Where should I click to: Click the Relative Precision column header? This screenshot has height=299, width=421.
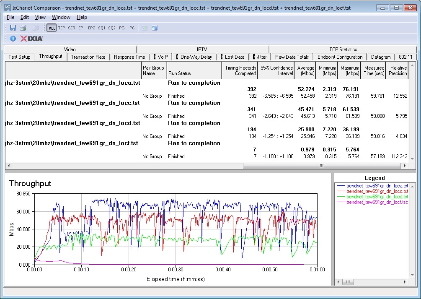[x=397, y=70]
